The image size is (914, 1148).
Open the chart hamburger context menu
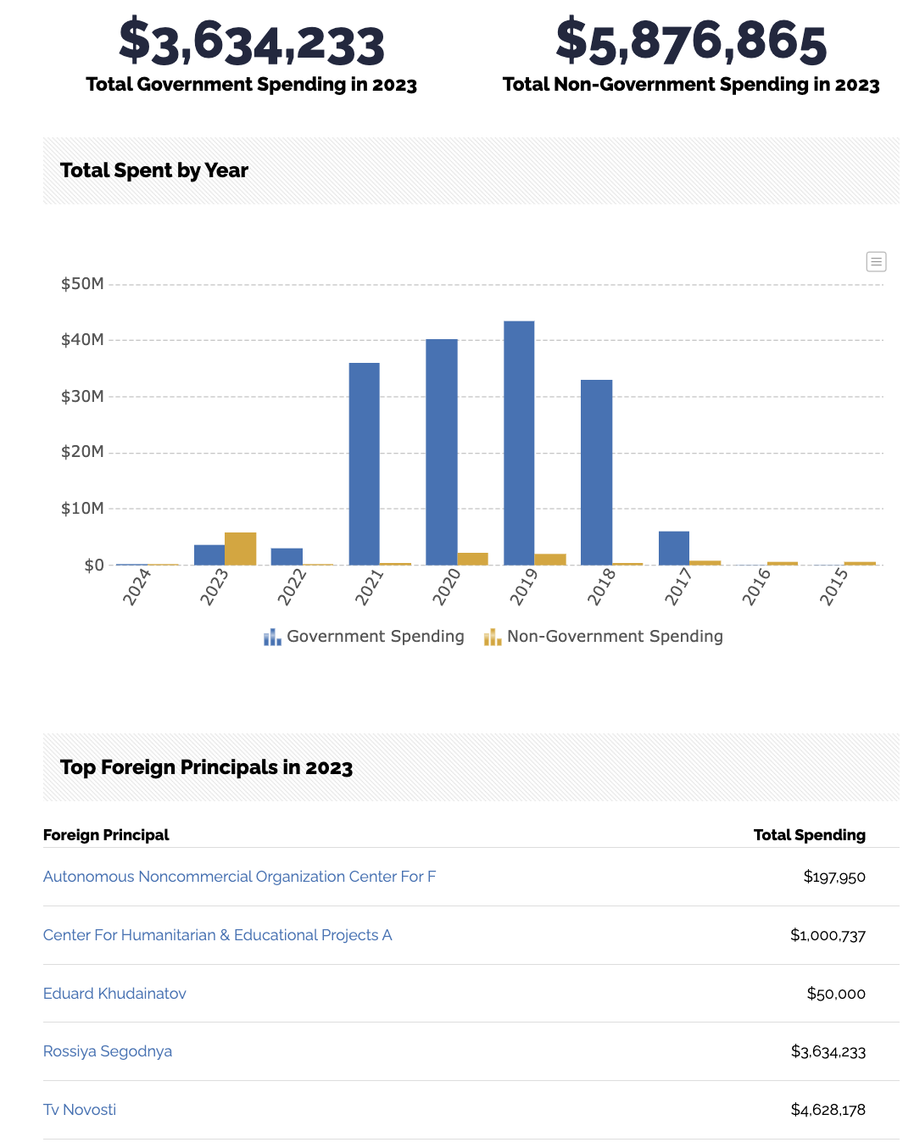[x=876, y=261]
